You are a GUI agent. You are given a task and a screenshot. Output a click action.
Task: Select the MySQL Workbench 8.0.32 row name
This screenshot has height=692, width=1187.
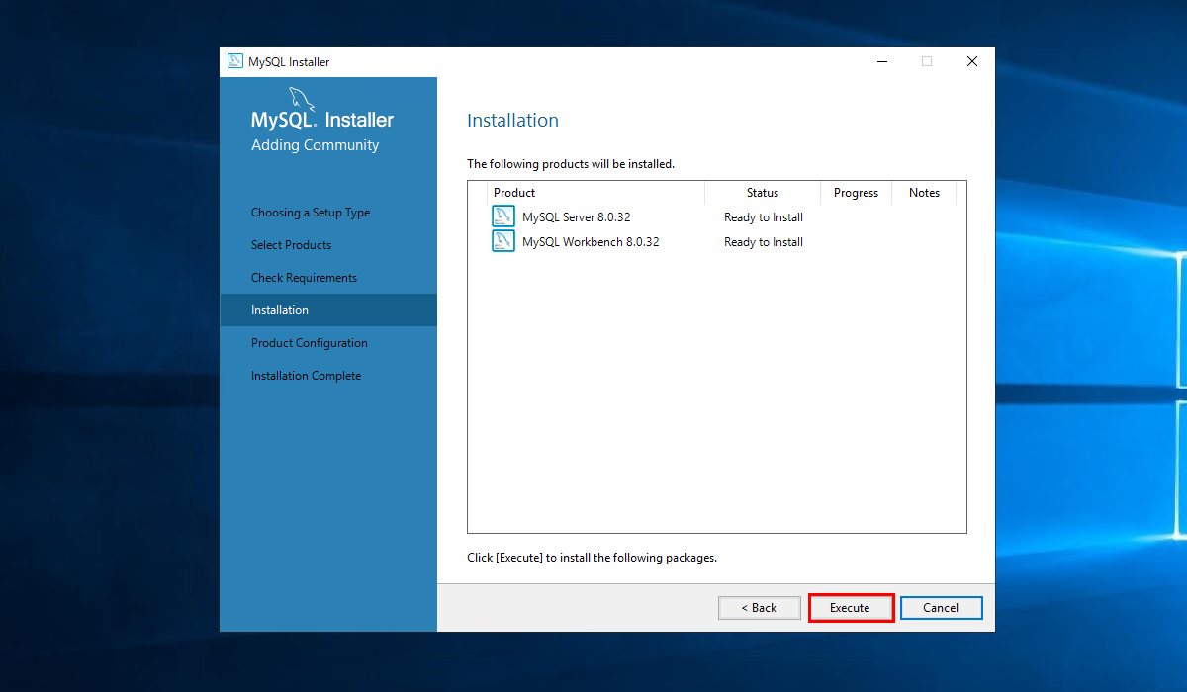[591, 242]
